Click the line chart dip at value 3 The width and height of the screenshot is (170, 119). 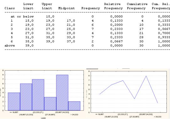(135, 99)
